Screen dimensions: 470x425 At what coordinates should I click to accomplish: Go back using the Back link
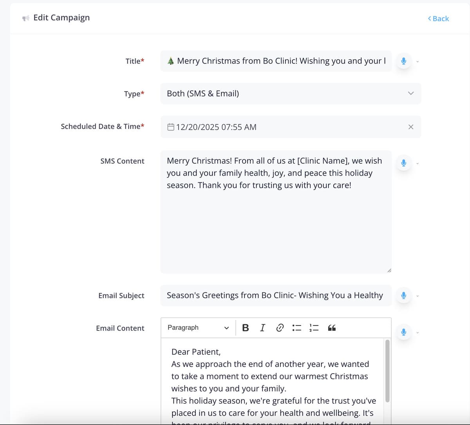coord(438,18)
